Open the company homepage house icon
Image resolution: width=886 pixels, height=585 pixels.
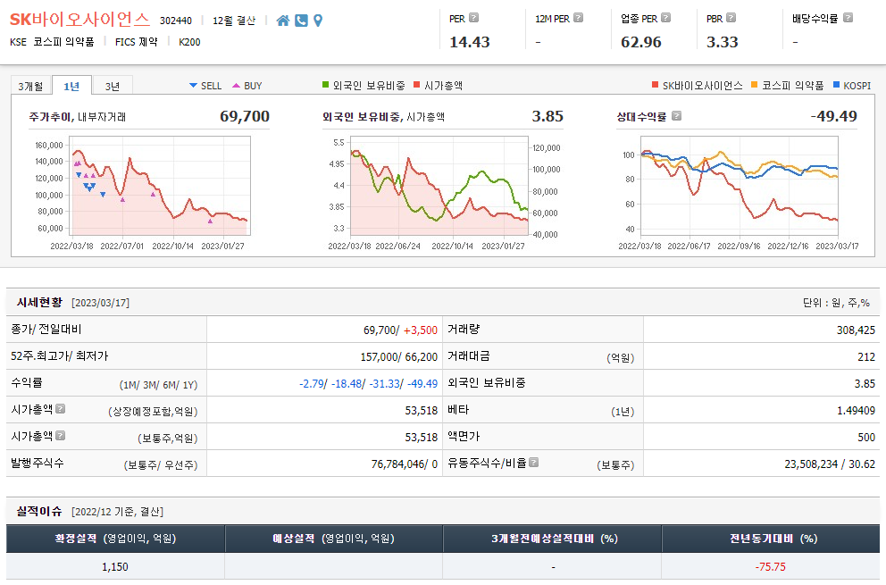click(x=283, y=21)
